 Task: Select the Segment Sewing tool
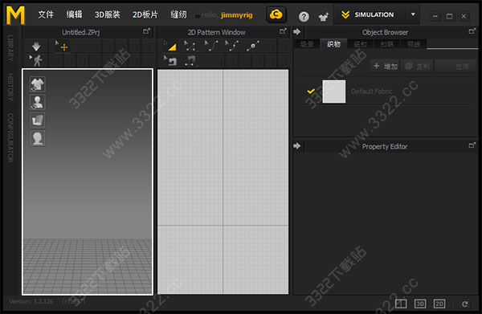click(x=190, y=60)
